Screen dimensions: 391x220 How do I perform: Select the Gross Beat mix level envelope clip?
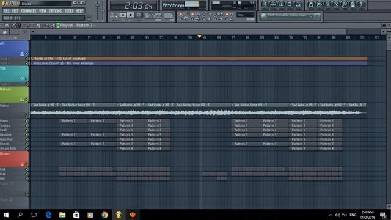tap(199, 64)
